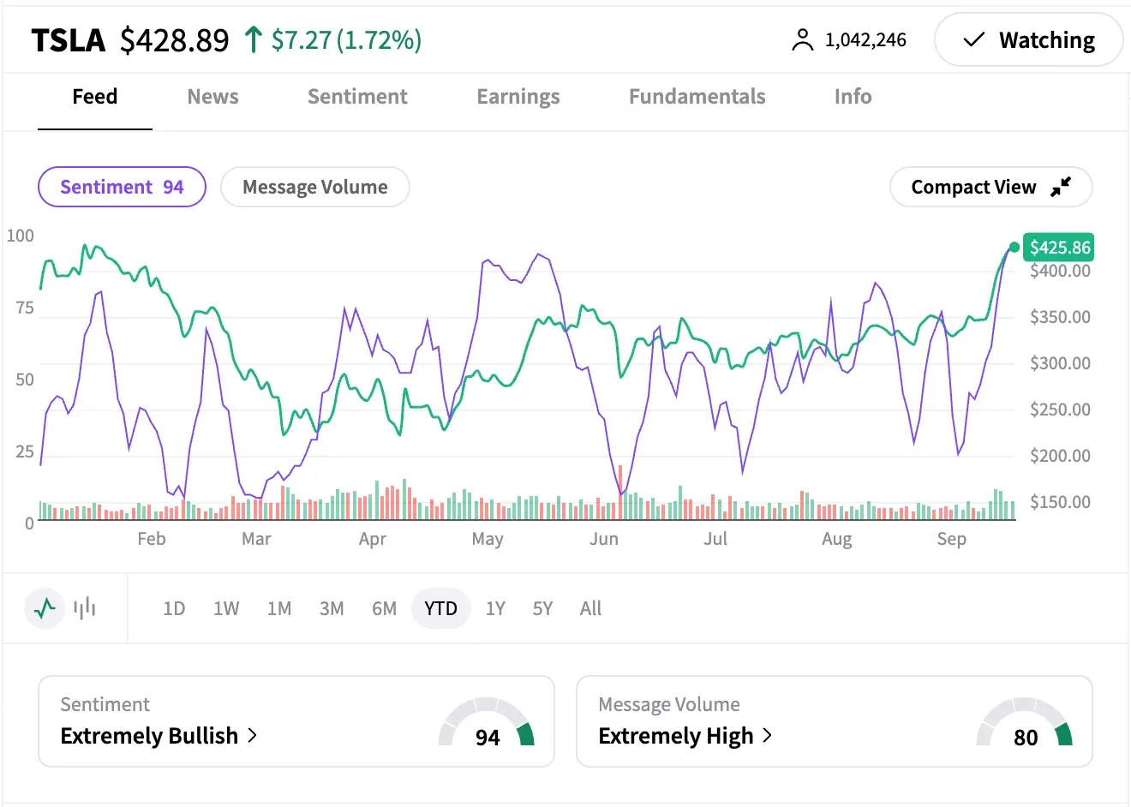Click the 1,042,246 watcher count
The width and height of the screenshot is (1131, 807).
point(865,40)
